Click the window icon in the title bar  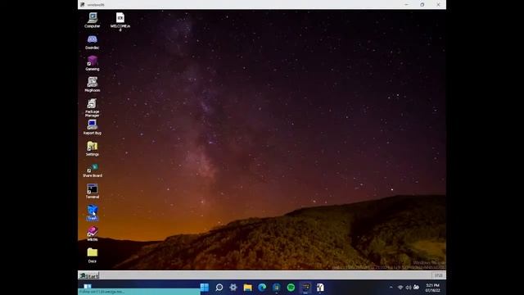pos(82,5)
